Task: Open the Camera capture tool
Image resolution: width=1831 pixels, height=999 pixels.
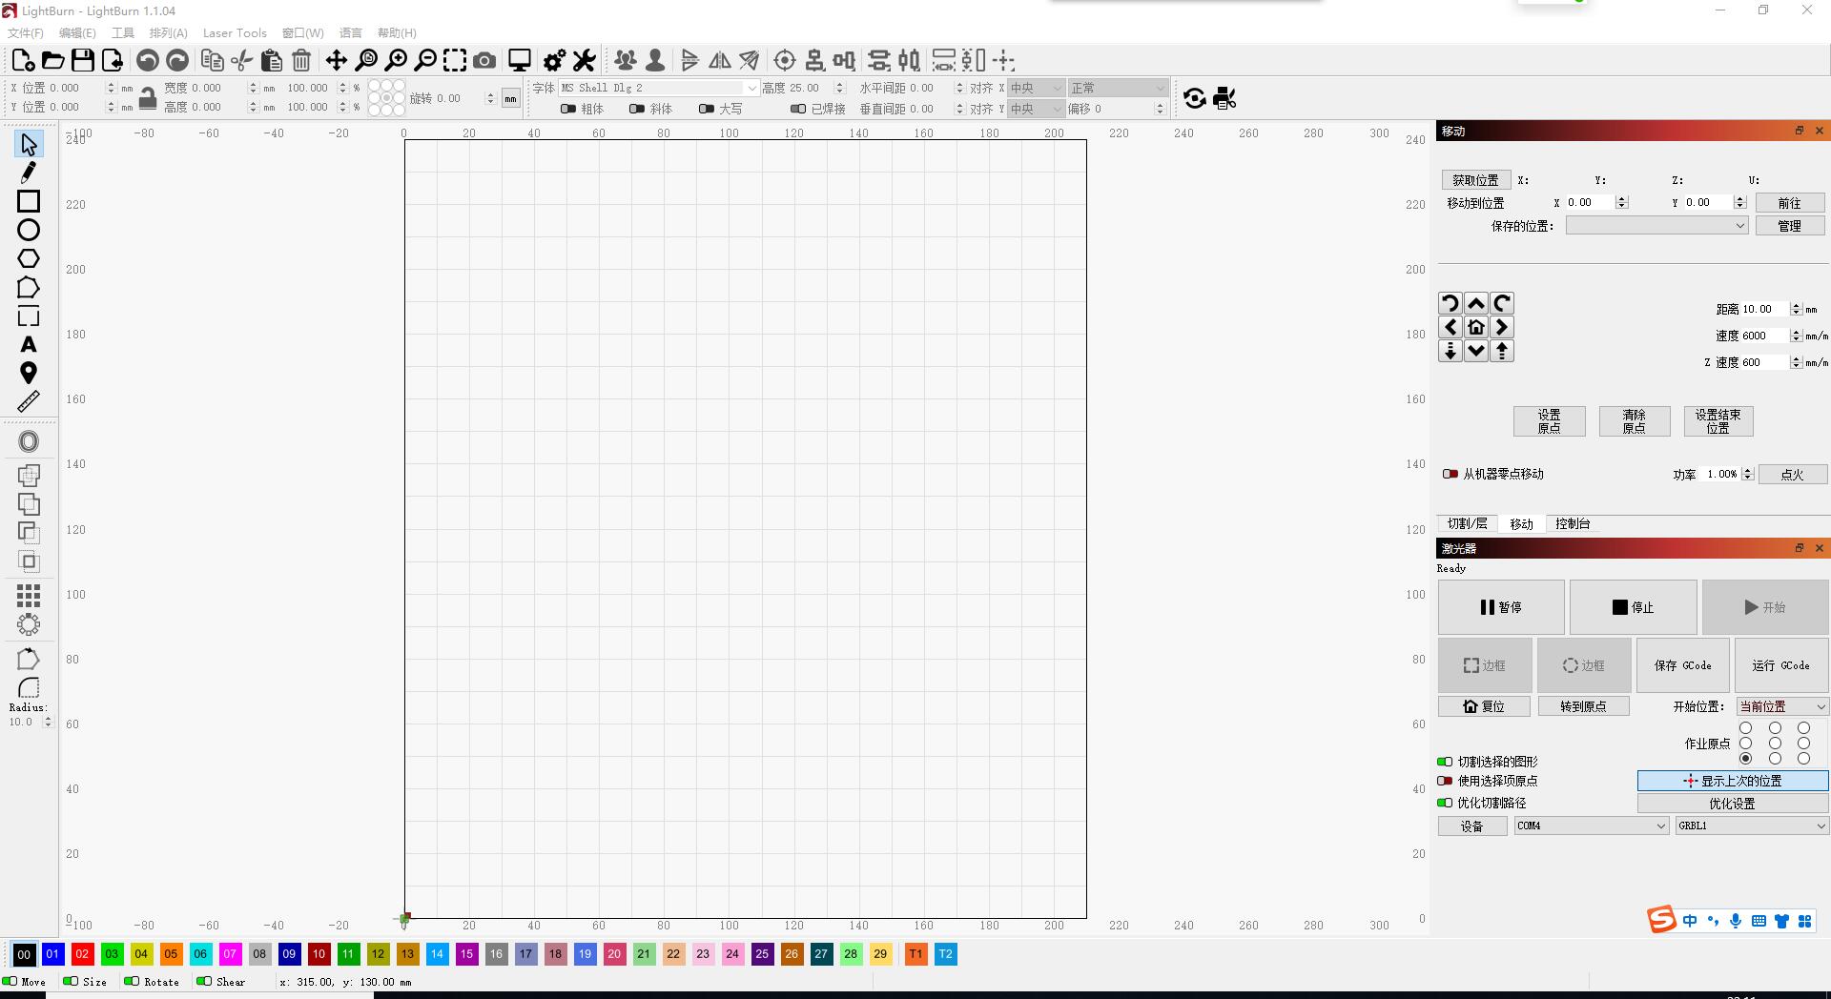Action: [x=484, y=61]
